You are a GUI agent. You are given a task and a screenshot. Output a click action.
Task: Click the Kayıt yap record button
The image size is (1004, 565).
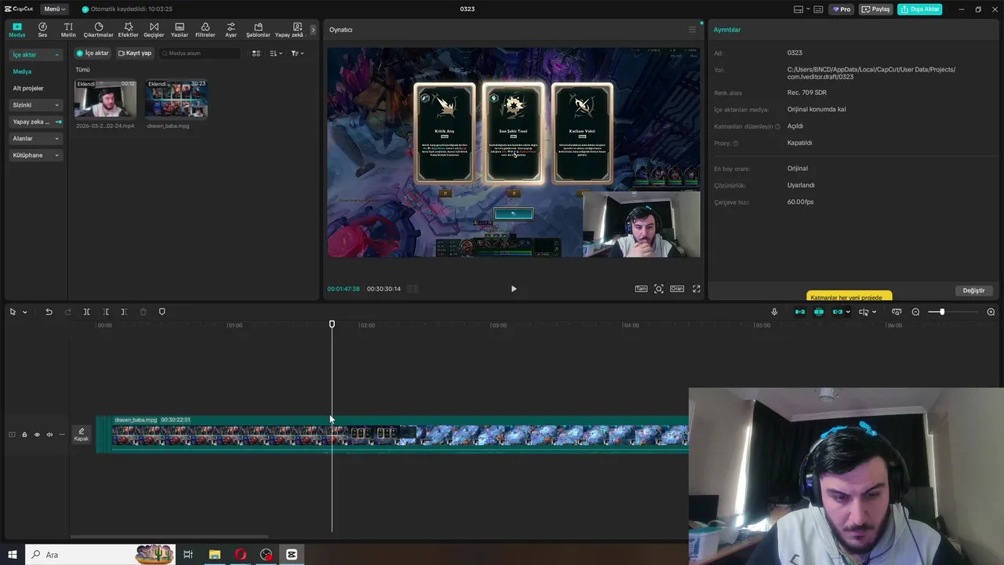click(135, 53)
